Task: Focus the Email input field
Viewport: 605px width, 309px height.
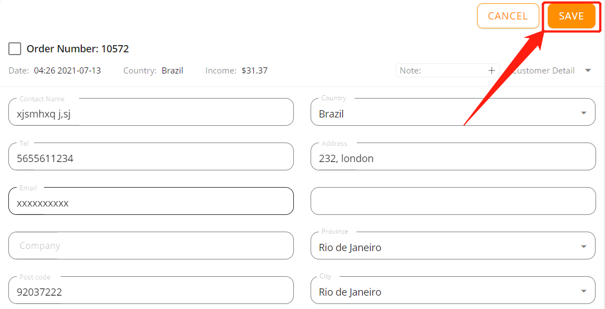Action: 151,201
